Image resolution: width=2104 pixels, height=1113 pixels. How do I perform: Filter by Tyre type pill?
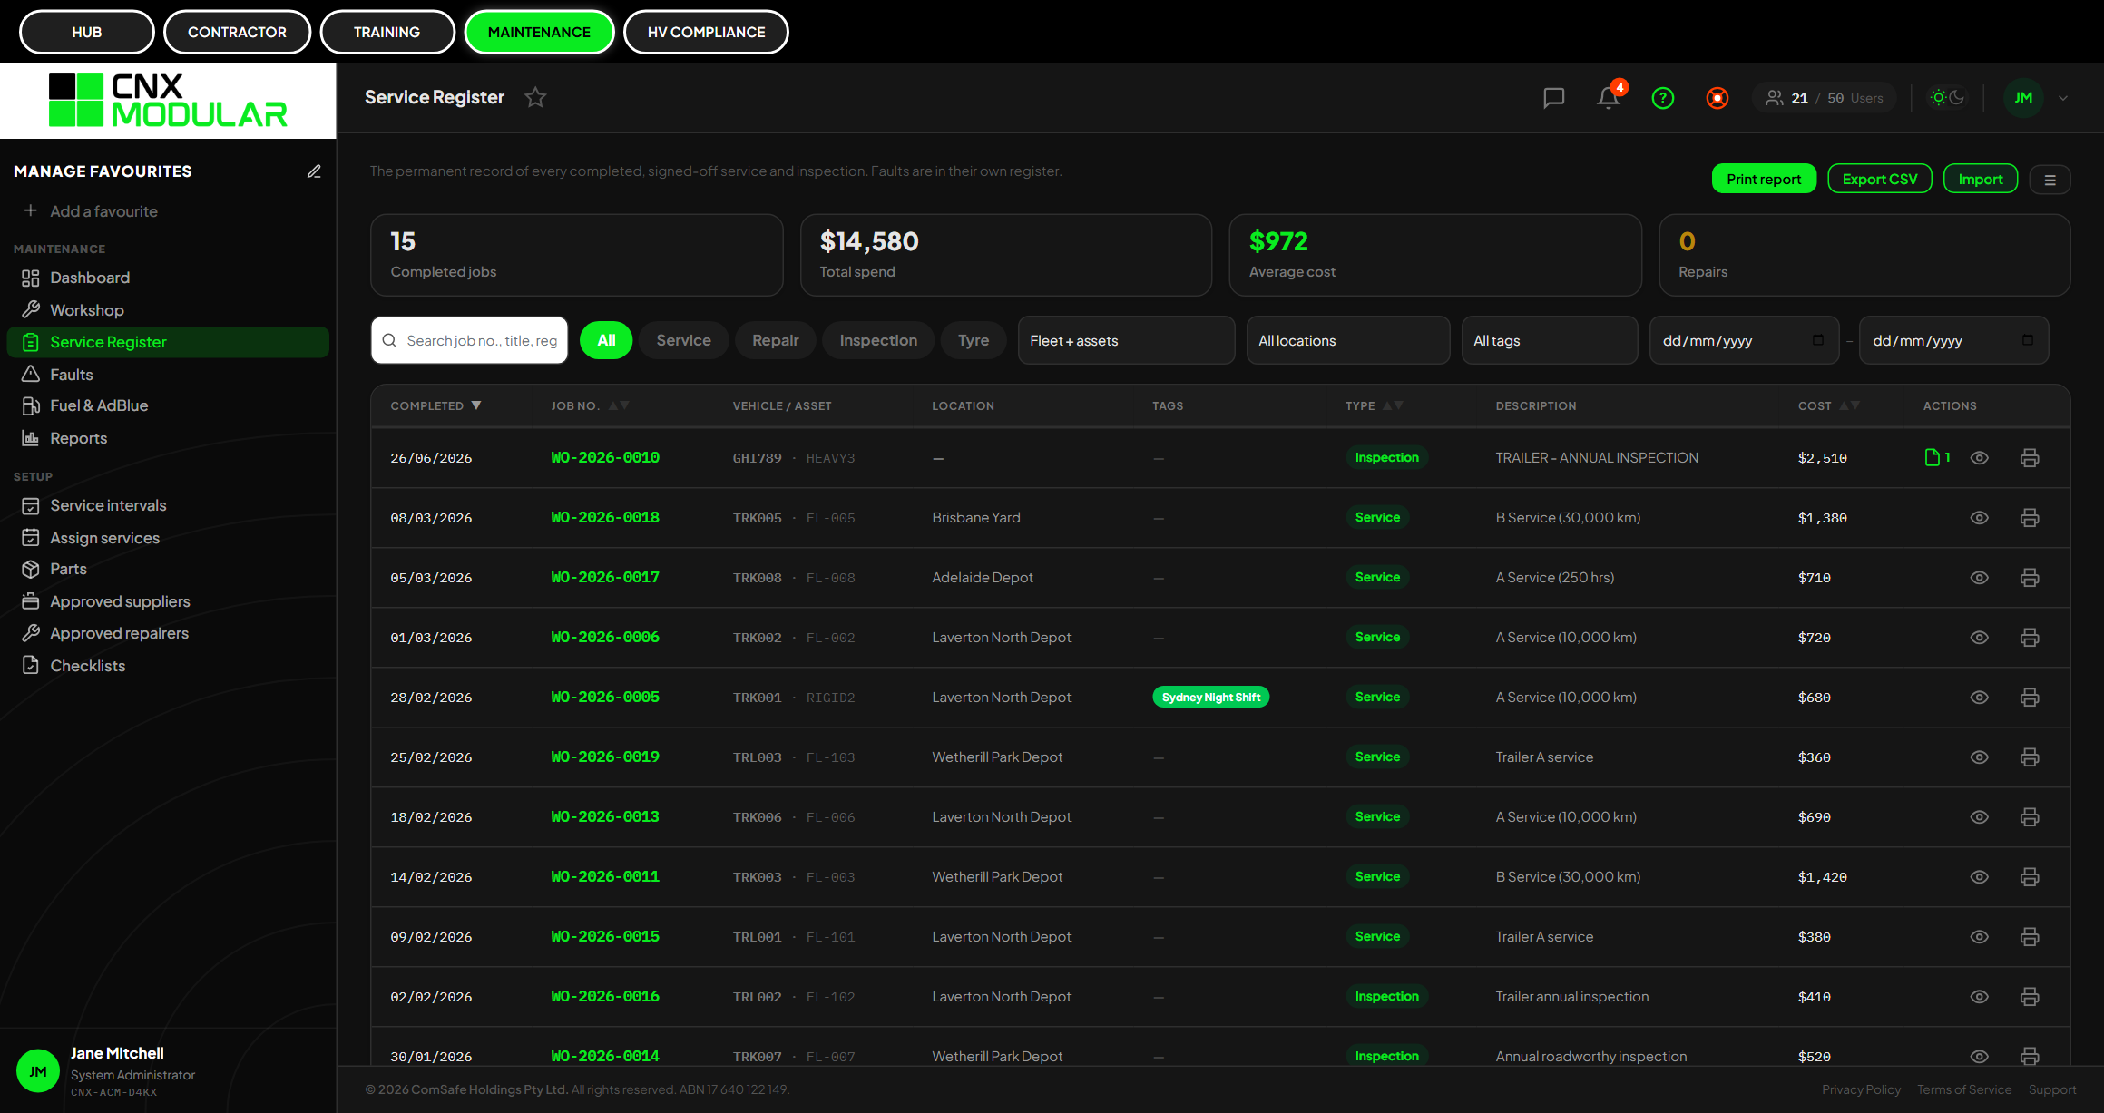[x=974, y=340]
